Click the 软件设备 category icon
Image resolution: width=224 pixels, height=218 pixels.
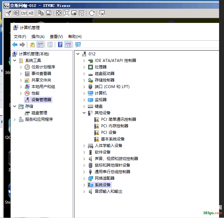pos(91,152)
